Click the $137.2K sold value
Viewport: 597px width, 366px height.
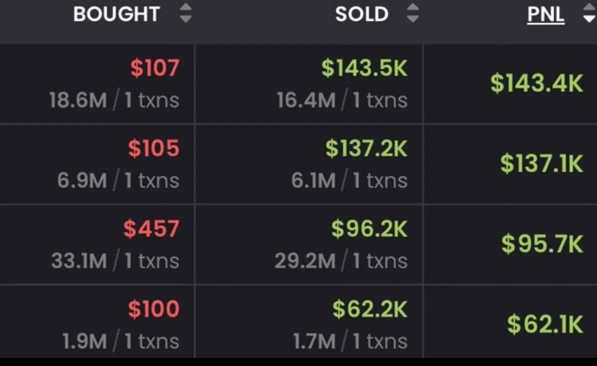pyautogui.click(x=367, y=148)
